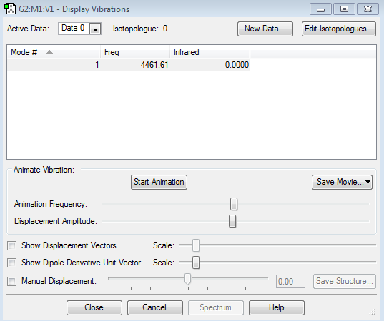Screen dimensions: 384x321
Task: Maximize the Display Vibrations window
Action: tap(344, 9)
